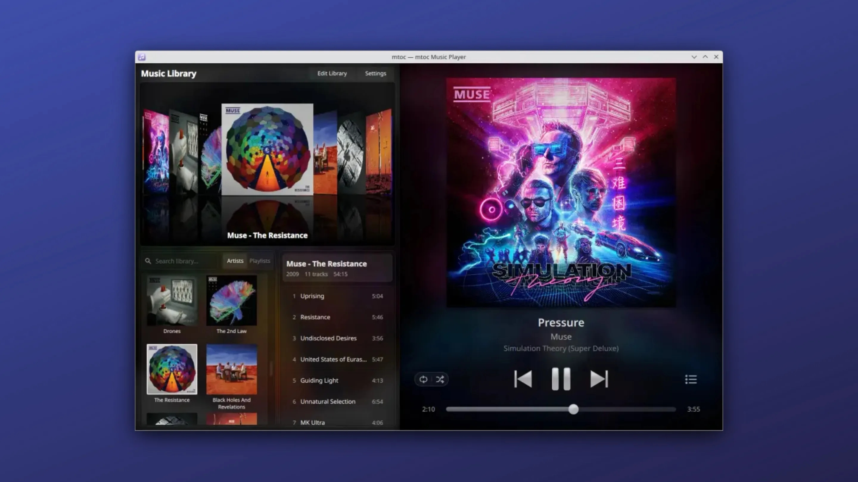Skip to the previous track

click(x=523, y=379)
